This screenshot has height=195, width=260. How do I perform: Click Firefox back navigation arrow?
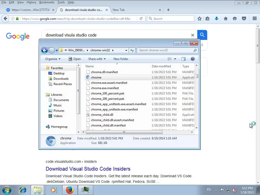coord(5,19)
